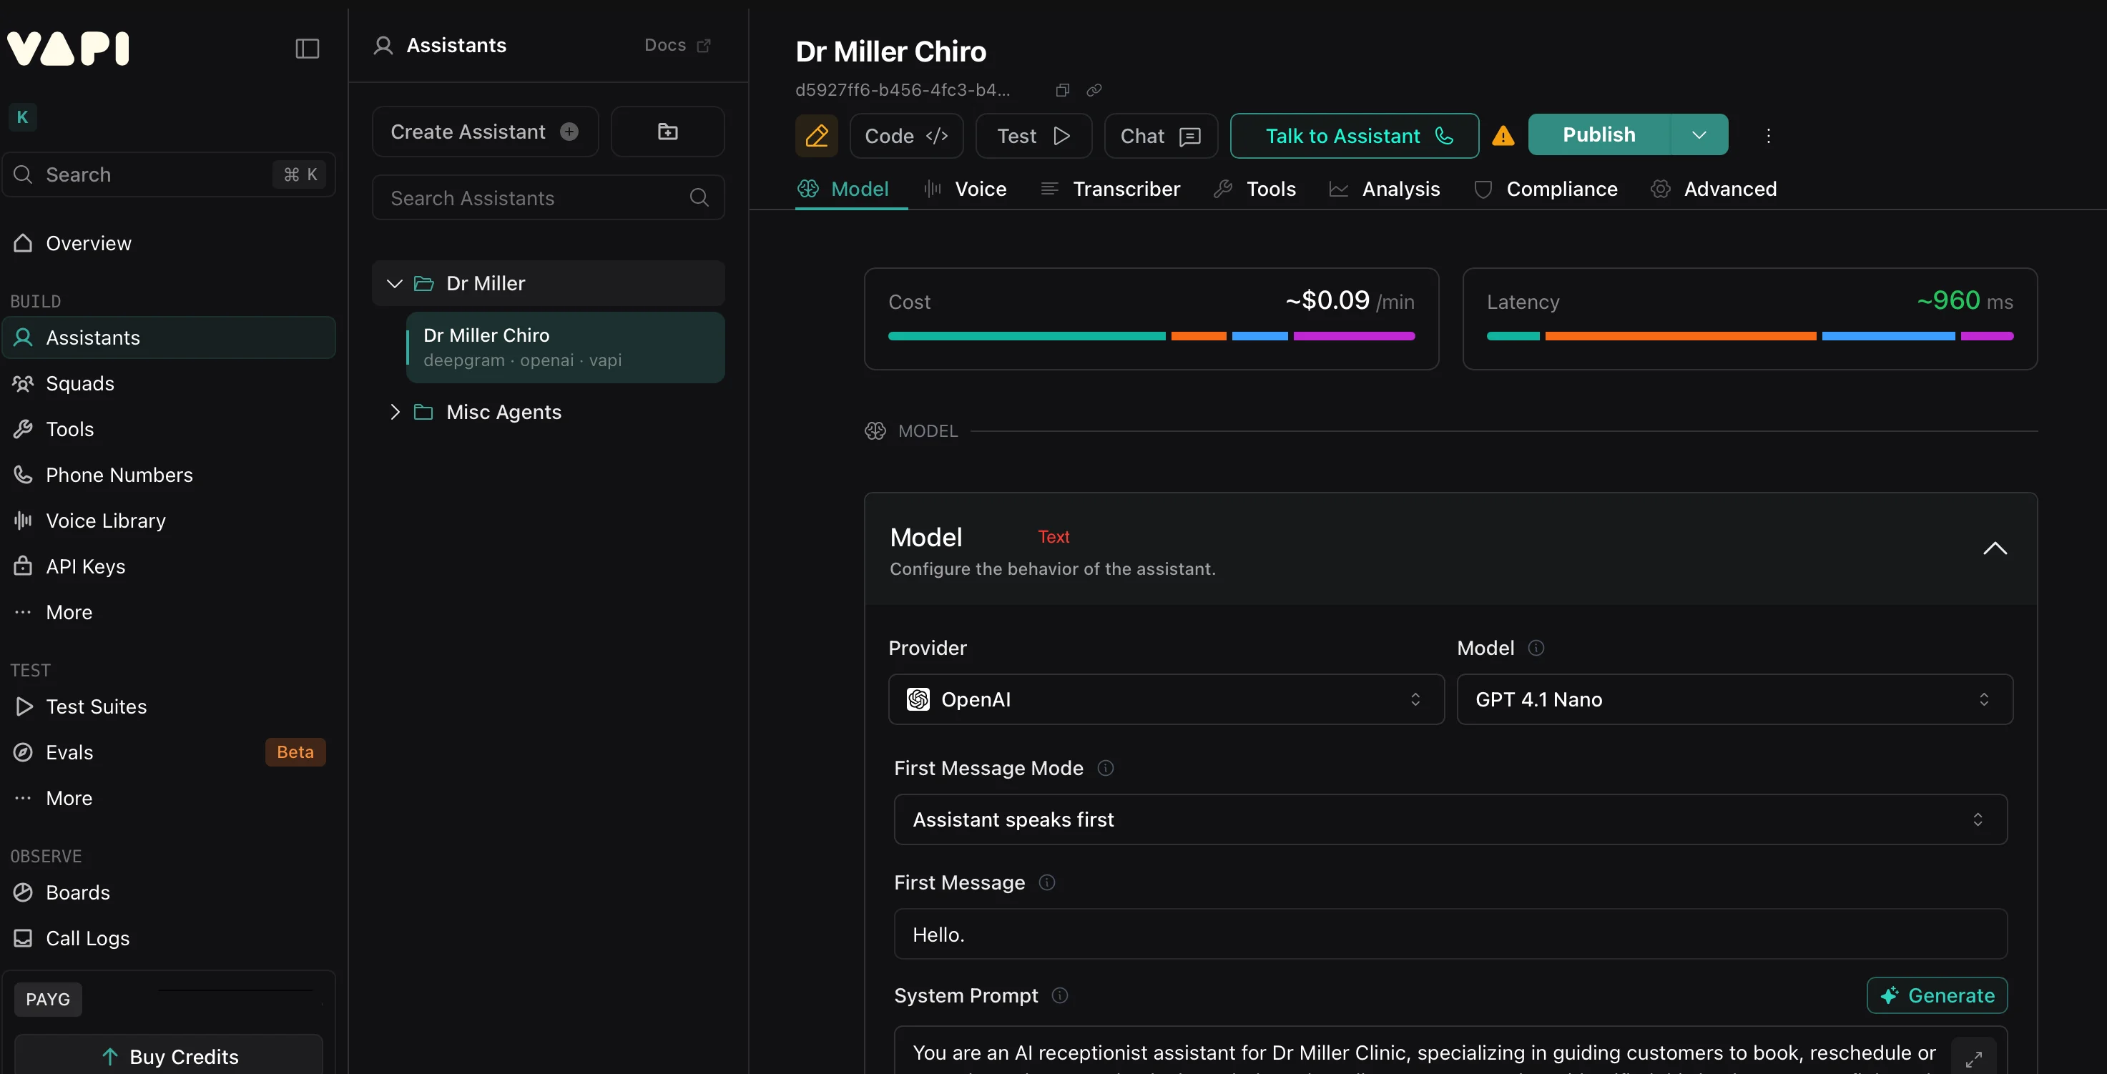Click Talk to Assistant
2107x1074 pixels.
click(1355, 136)
